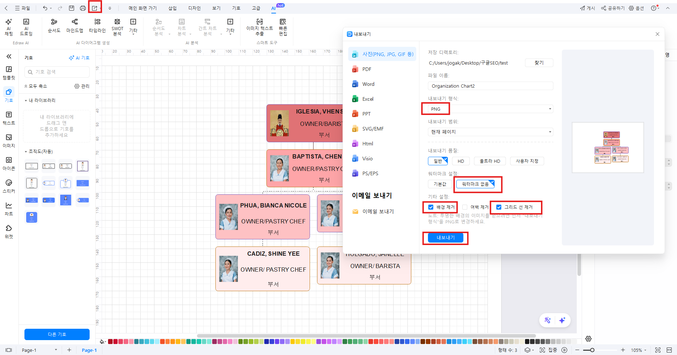Click the zoom slider handle

[592, 350]
